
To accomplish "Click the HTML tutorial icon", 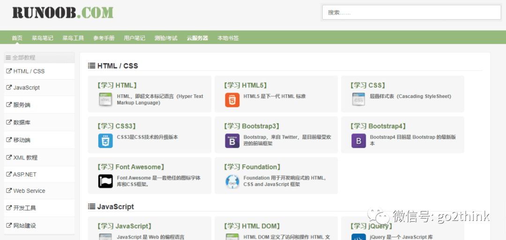I will tap(105, 99).
